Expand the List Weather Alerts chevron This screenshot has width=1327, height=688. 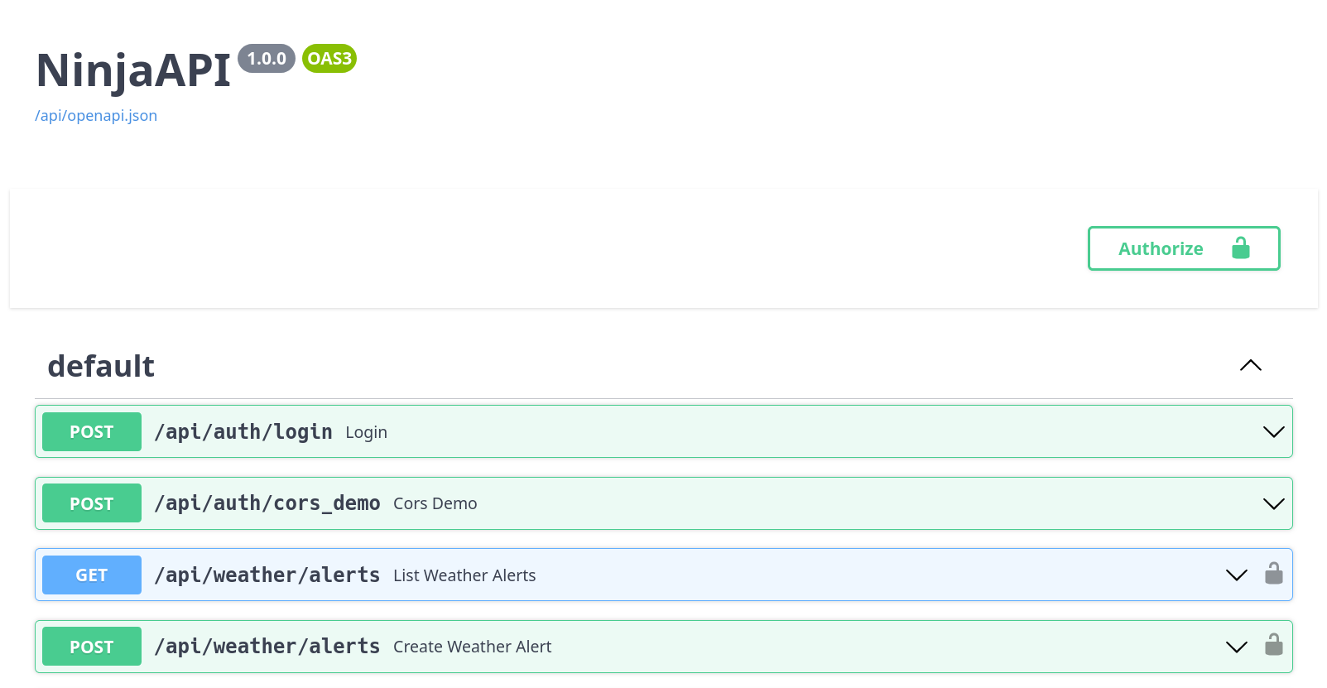1236,575
